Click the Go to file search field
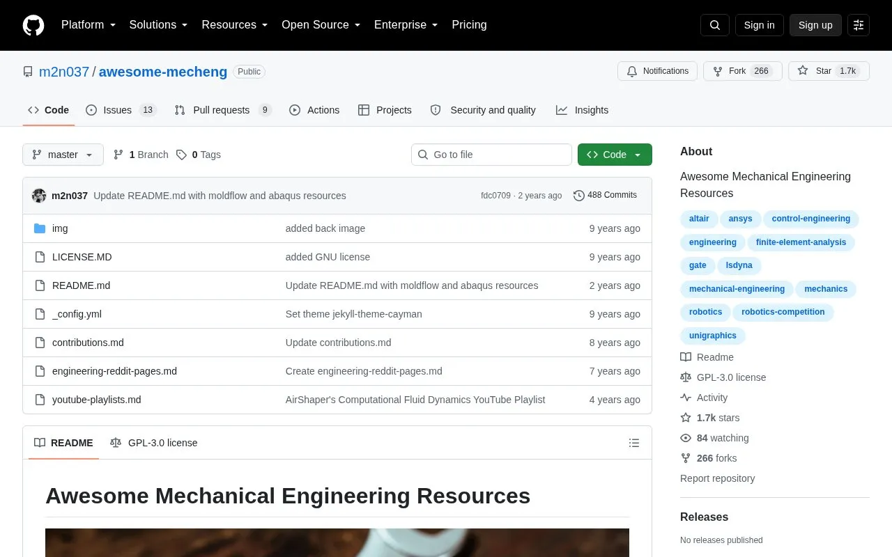 [491, 155]
